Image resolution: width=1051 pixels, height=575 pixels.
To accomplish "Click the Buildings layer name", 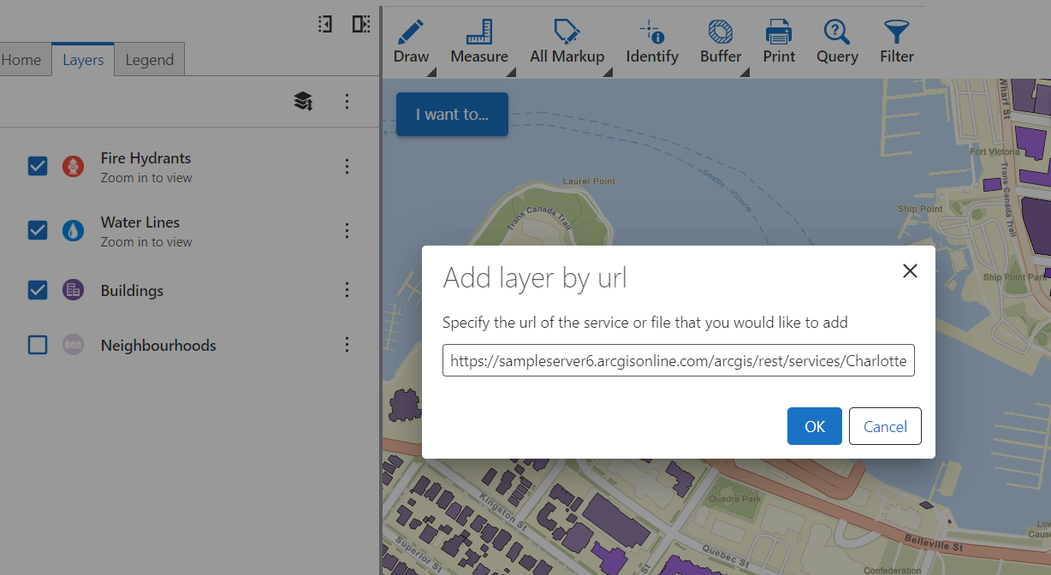I will click(x=132, y=291).
